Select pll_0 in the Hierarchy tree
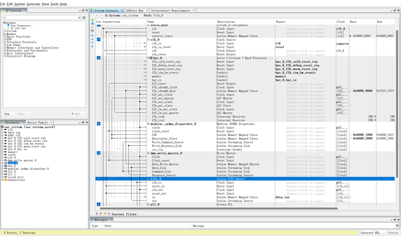The image size is (401, 236). click(12, 171)
